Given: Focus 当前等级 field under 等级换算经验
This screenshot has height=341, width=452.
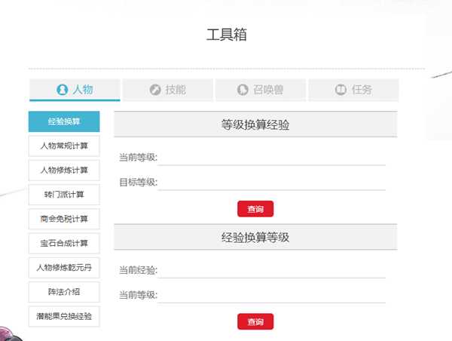Looking at the screenshot, I should click(272, 158).
